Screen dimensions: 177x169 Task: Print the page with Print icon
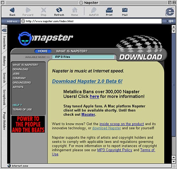109,12
